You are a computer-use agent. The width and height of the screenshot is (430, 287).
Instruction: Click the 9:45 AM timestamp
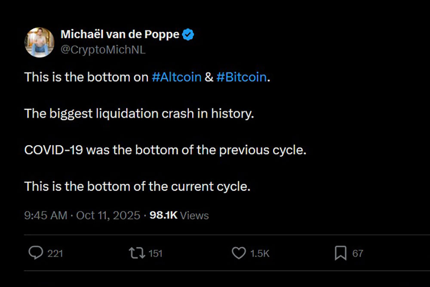(x=46, y=215)
